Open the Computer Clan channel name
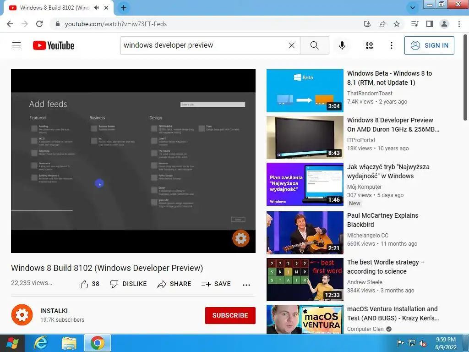469x352 pixels. [x=365, y=329]
